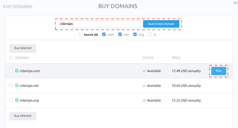This screenshot has height=128, width=238.
Task: Click the collapse arrow icon at top right
Action: tap(236, 3)
